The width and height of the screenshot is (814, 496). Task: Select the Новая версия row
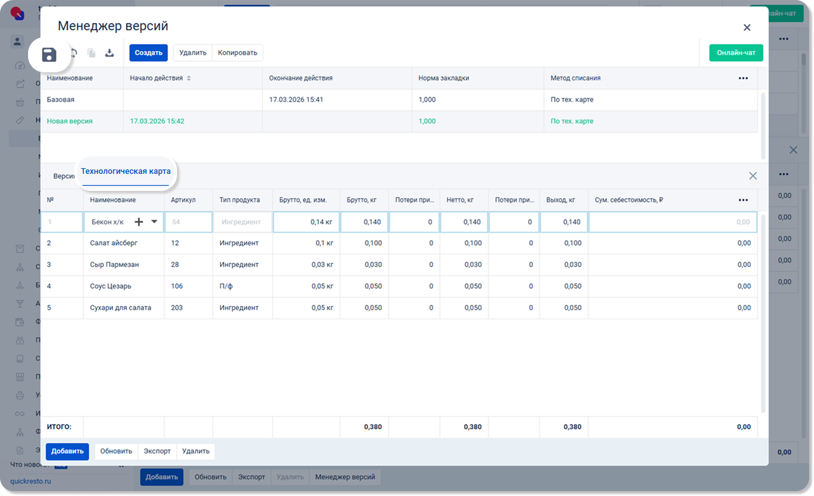pos(70,121)
